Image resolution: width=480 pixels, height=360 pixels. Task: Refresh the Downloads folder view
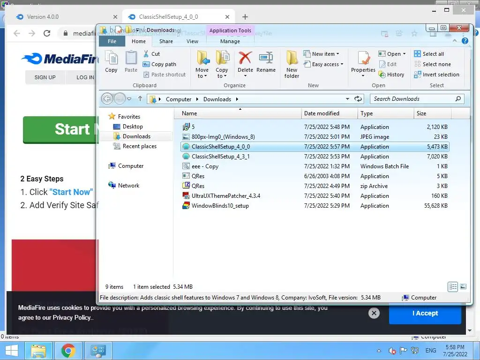coord(358,99)
